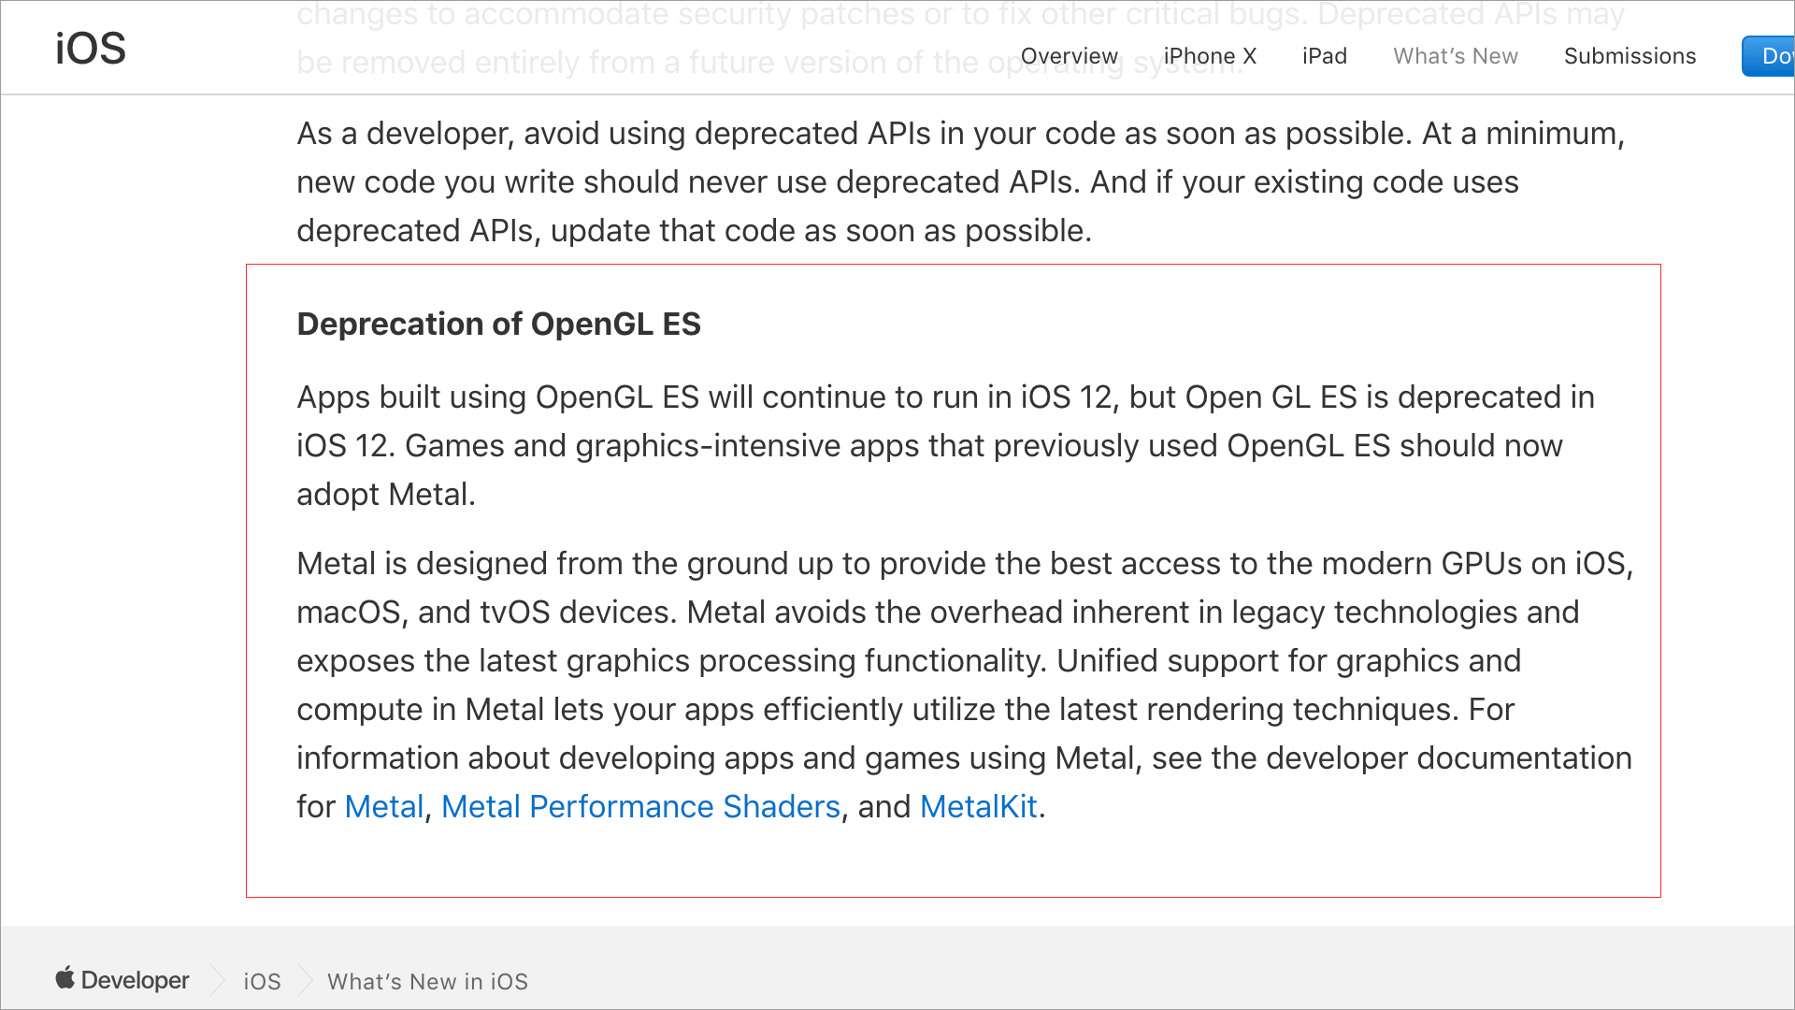1795x1010 pixels.
Task: Open the Submissions tab
Action: click(1630, 56)
